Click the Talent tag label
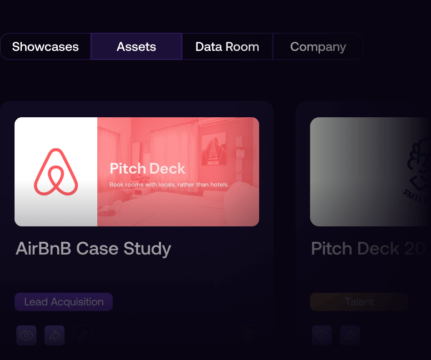Viewport: 431px width, 360px height. pyautogui.click(x=359, y=302)
